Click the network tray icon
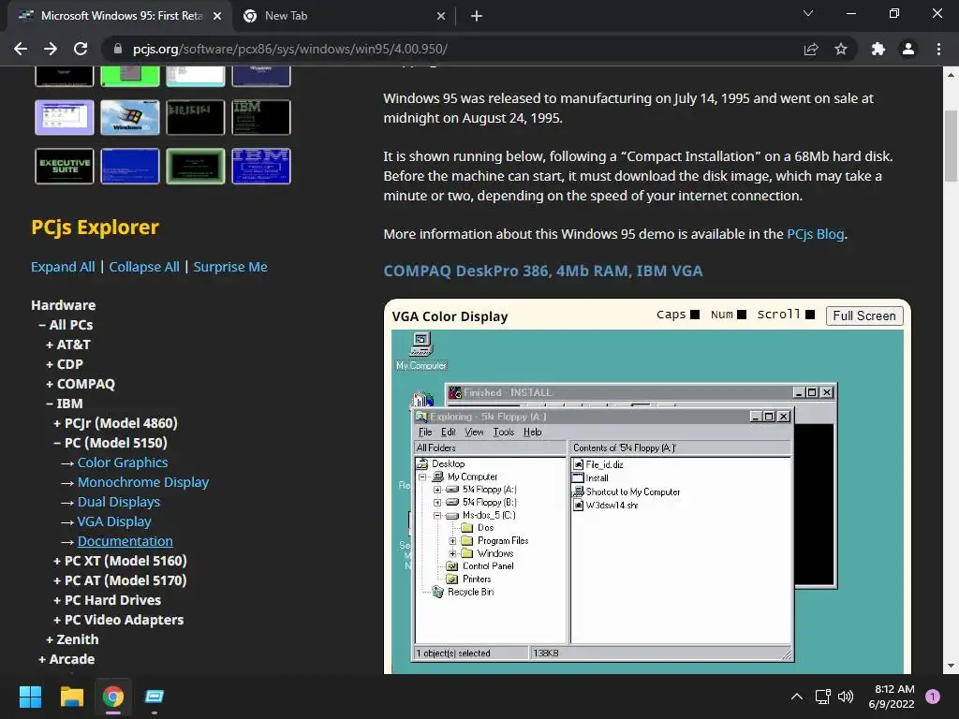This screenshot has width=959, height=719. click(x=822, y=697)
